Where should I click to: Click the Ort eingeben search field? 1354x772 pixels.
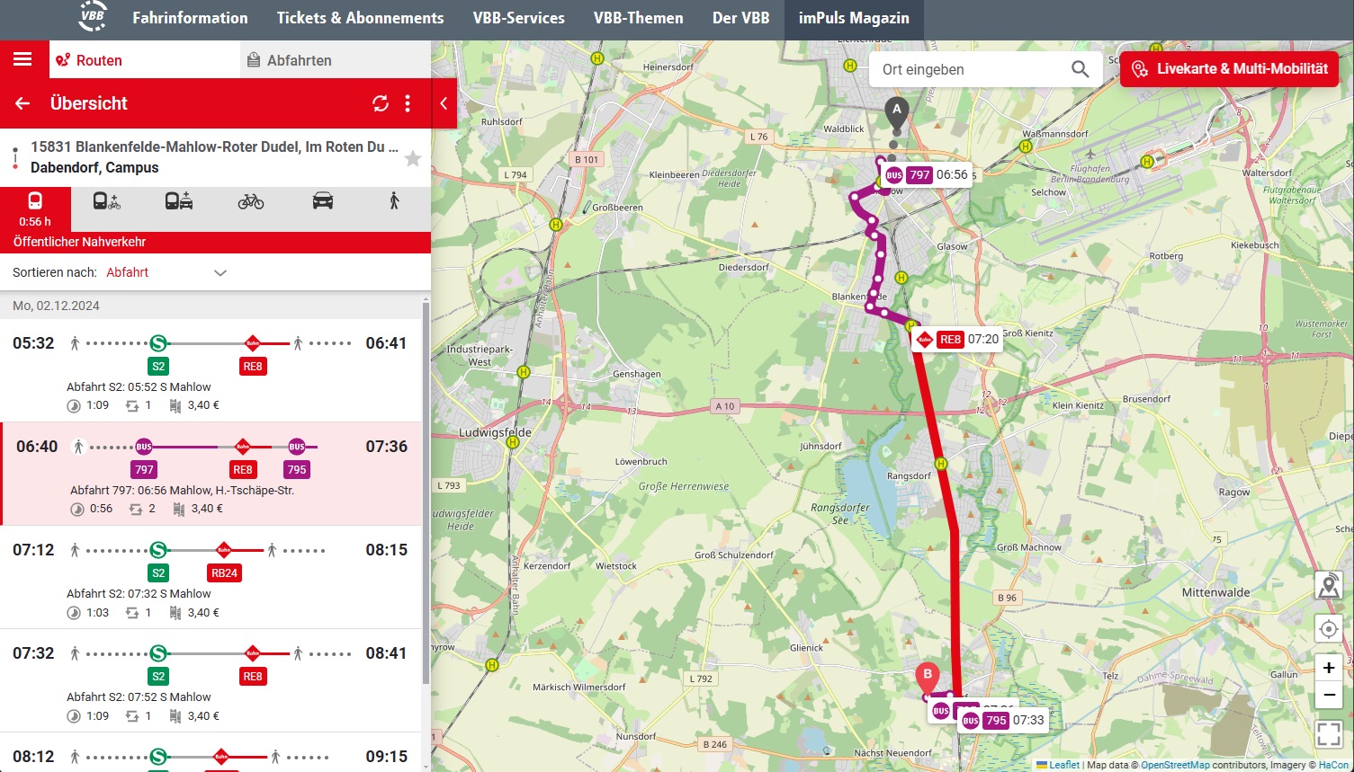coord(972,69)
